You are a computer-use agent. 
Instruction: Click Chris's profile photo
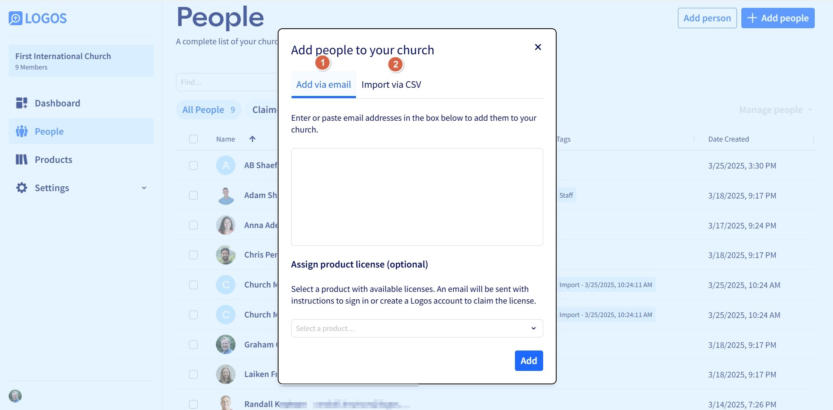pos(226,255)
